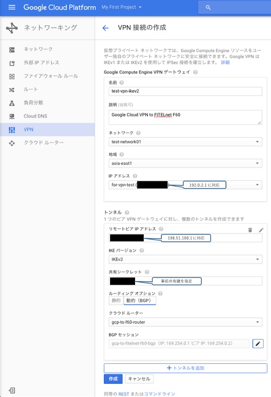Click help icon next to 名前

click(x=122, y=83)
